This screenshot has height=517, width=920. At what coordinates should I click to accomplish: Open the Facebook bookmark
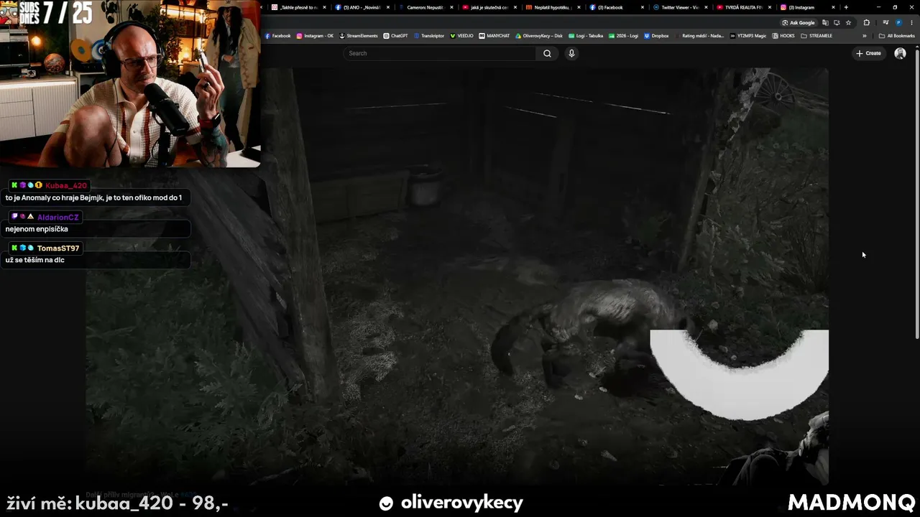click(277, 36)
